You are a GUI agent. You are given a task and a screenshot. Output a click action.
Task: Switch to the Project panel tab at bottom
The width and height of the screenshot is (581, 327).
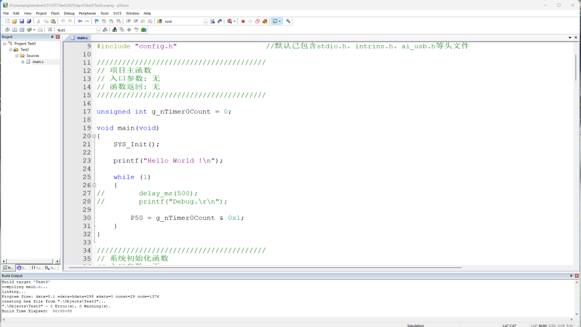coord(8,268)
